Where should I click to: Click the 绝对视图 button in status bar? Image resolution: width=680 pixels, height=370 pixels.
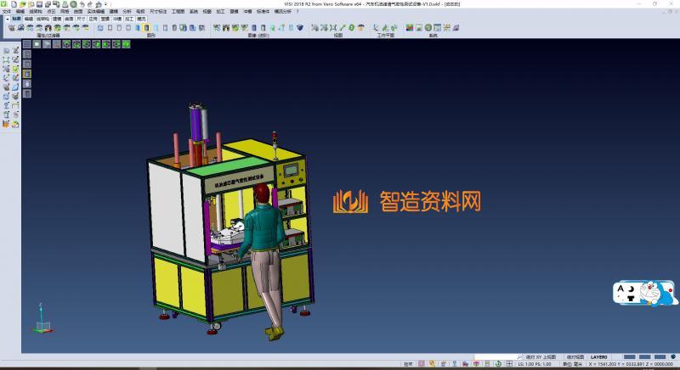575,357
